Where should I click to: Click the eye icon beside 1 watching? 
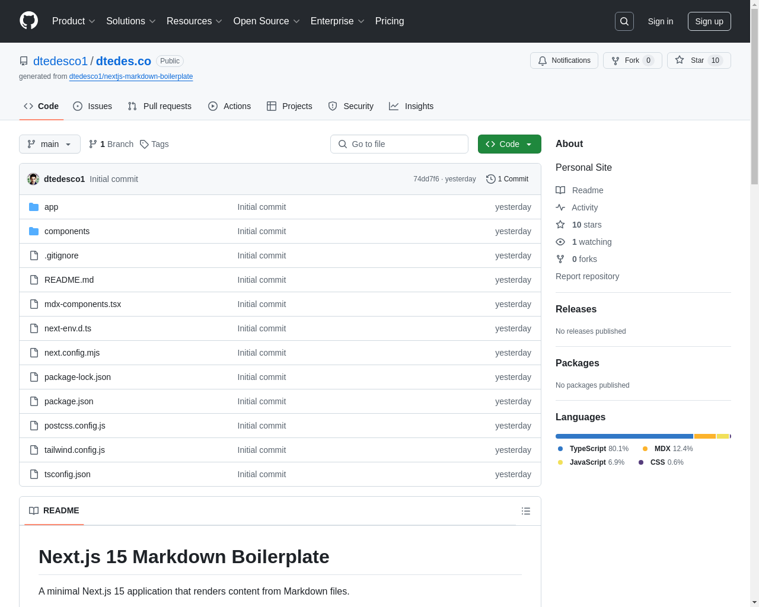(x=560, y=242)
